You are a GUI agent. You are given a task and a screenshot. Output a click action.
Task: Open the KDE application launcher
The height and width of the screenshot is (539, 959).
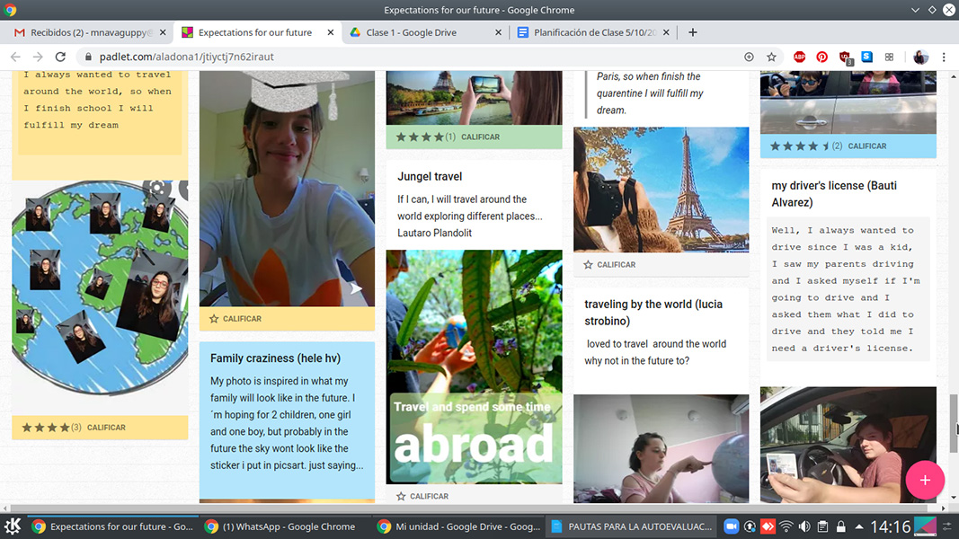[13, 526]
